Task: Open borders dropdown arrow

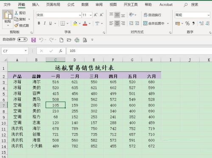Action: pyautogui.click(x=67, y=23)
